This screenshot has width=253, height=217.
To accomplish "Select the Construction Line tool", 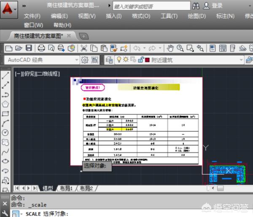I will [x=5, y=85].
